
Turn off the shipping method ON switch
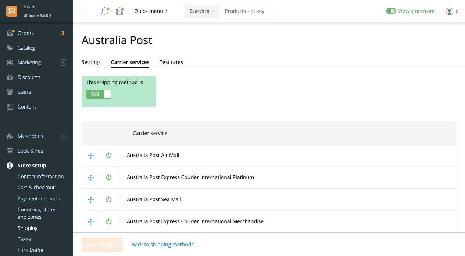click(99, 94)
